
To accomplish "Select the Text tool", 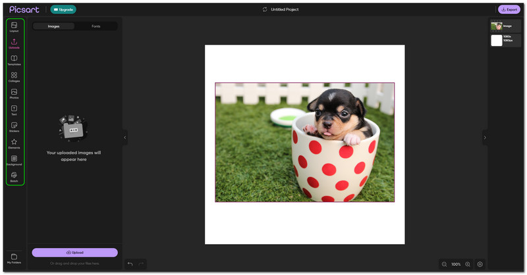I will (14, 110).
